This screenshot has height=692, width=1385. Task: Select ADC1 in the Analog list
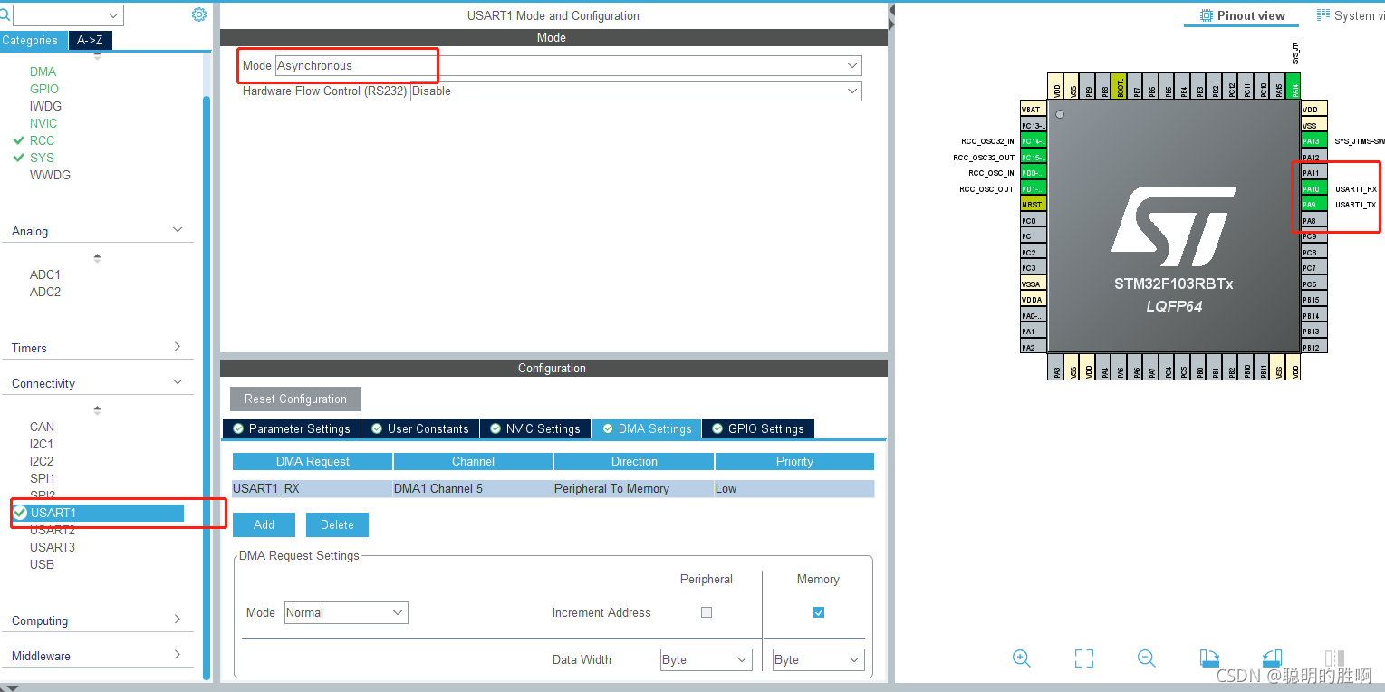click(45, 274)
